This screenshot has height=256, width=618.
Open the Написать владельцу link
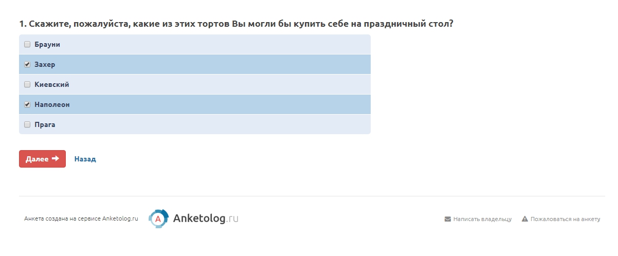coord(482,219)
